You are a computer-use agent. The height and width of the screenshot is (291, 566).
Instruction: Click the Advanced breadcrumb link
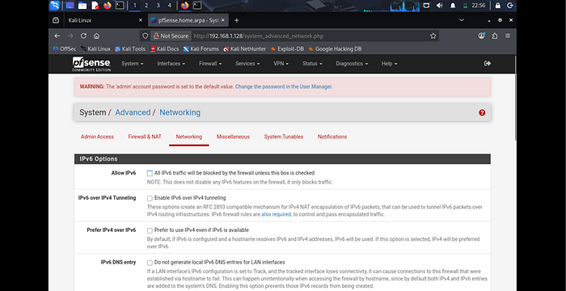coord(133,112)
